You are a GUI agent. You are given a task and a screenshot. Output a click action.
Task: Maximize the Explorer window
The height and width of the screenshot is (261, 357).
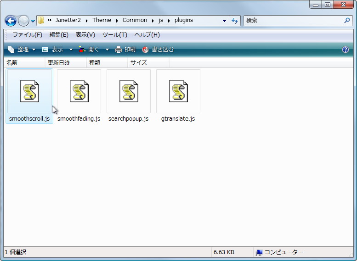[x=328, y=5]
